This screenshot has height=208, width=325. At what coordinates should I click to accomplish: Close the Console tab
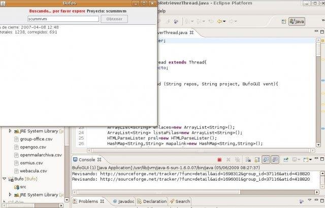100,160
